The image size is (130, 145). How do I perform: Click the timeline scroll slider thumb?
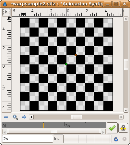coord(54,131)
